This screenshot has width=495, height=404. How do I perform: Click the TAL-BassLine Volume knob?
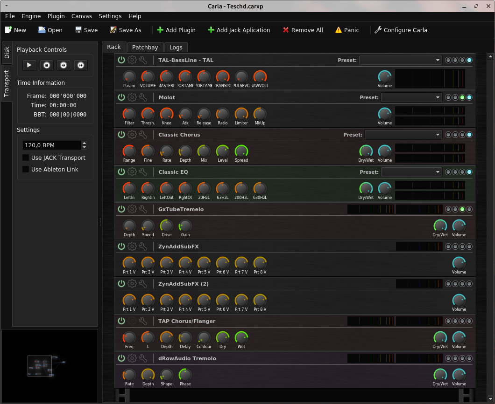click(x=384, y=76)
